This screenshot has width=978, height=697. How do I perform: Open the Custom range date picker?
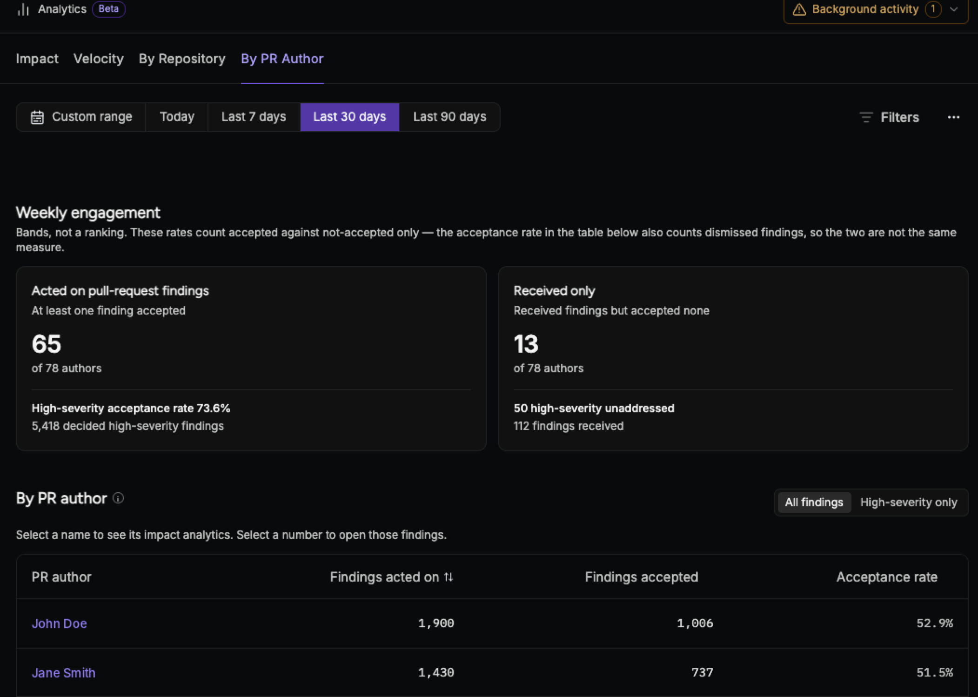tap(81, 117)
